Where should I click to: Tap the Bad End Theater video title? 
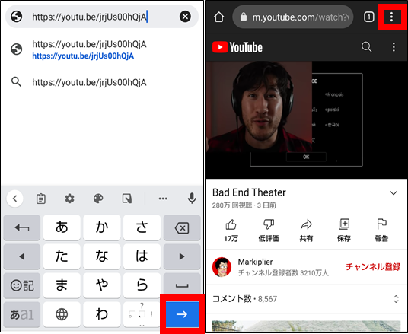coord(249,192)
